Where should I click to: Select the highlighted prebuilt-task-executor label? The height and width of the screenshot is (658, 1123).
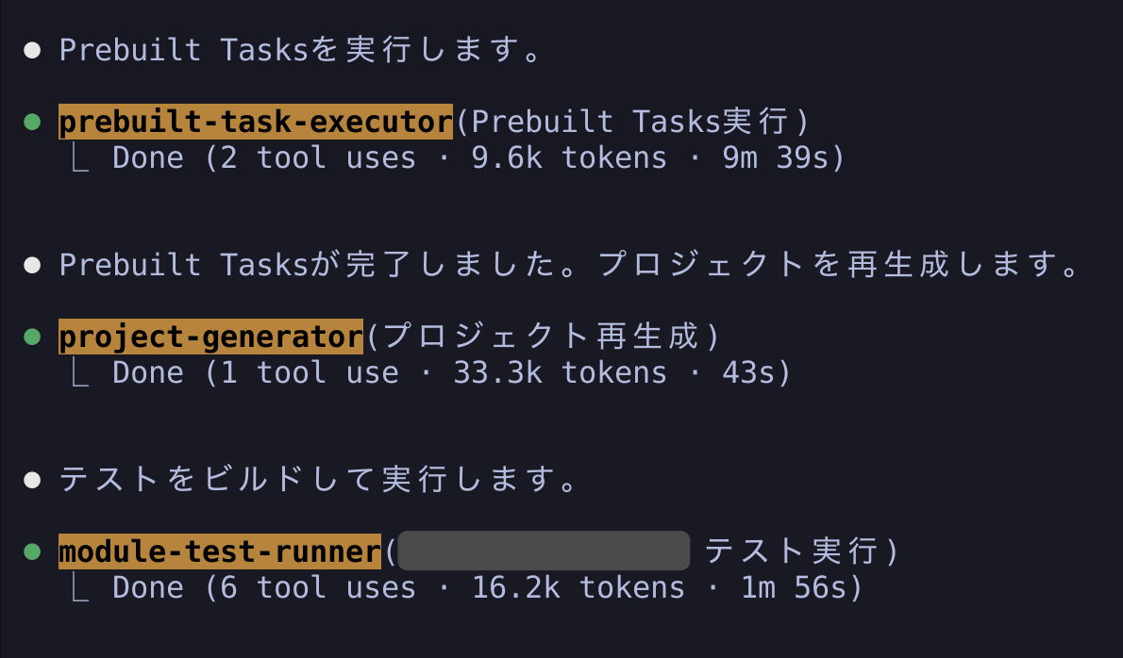click(256, 122)
